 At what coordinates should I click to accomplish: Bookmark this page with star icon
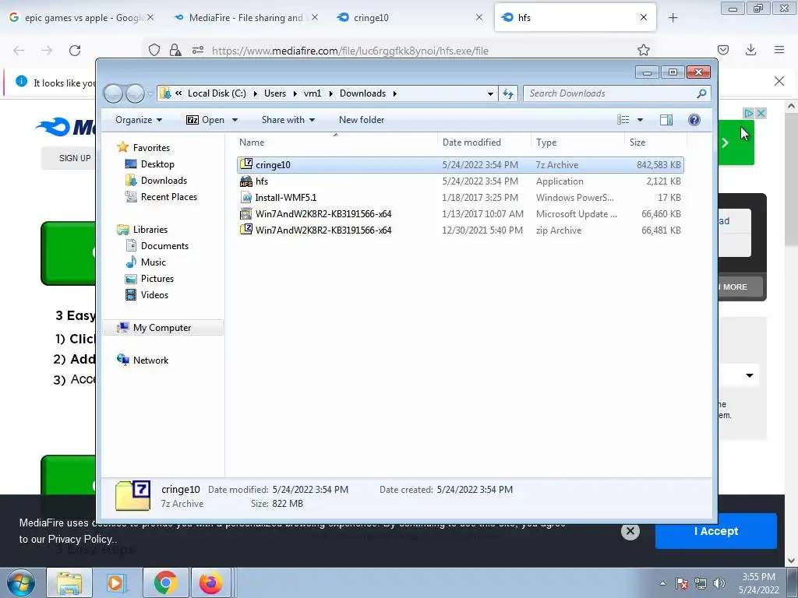(643, 50)
